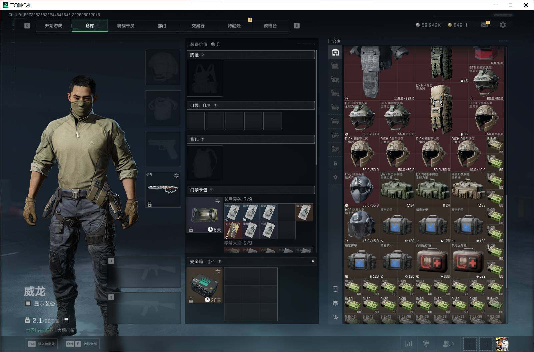Image resolution: width=534 pixels, height=352 pixels.
Task: Select the 6.8x51 ammo box showing 33
Action: (x=495, y=145)
